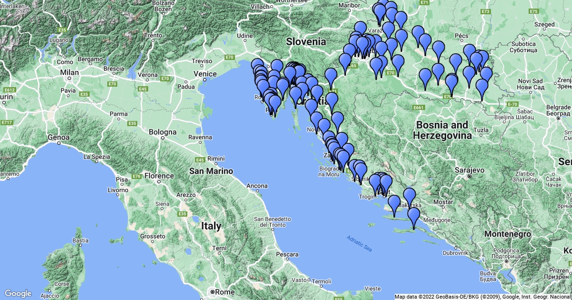This screenshot has height=300, width=572.
Task: Click the pin on the island south of Trogir
Action: [x=394, y=204]
